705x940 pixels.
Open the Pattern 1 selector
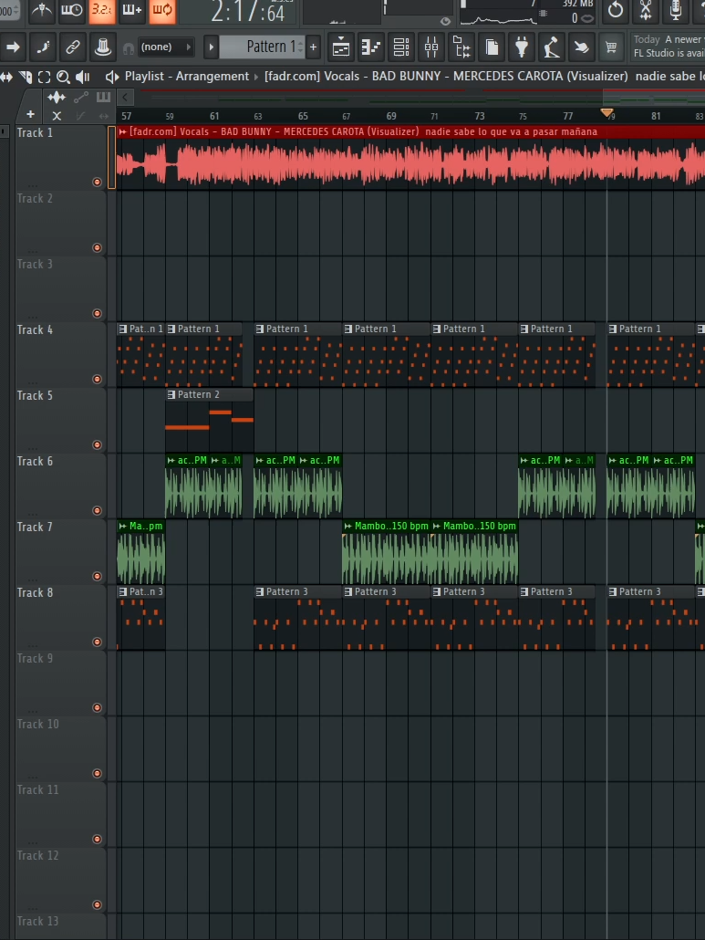(x=263, y=47)
